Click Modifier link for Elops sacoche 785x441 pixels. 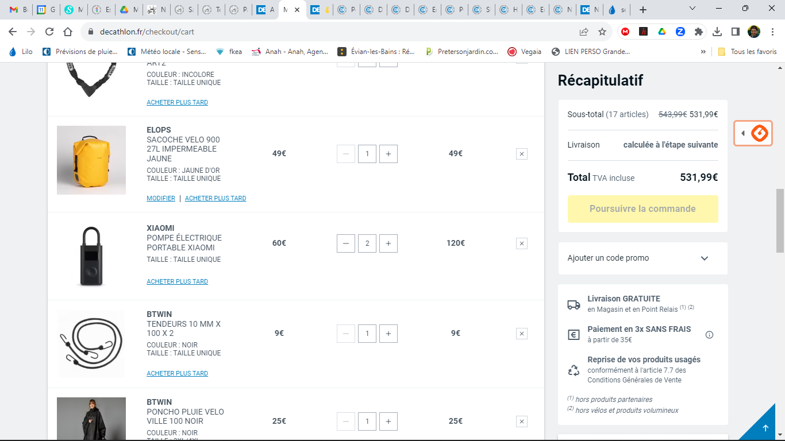tap(161, 198)
